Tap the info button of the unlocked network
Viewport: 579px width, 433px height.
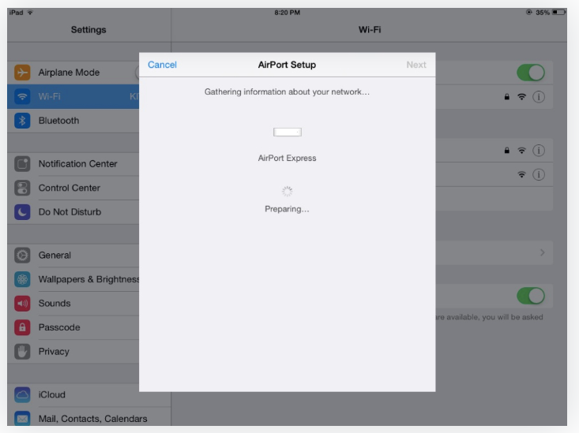point(539,174)
